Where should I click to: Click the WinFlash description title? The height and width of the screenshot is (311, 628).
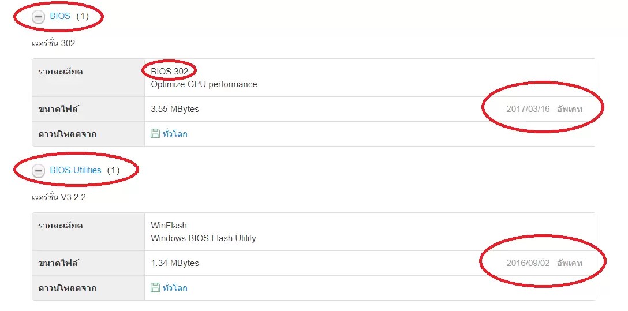(169, 226)
